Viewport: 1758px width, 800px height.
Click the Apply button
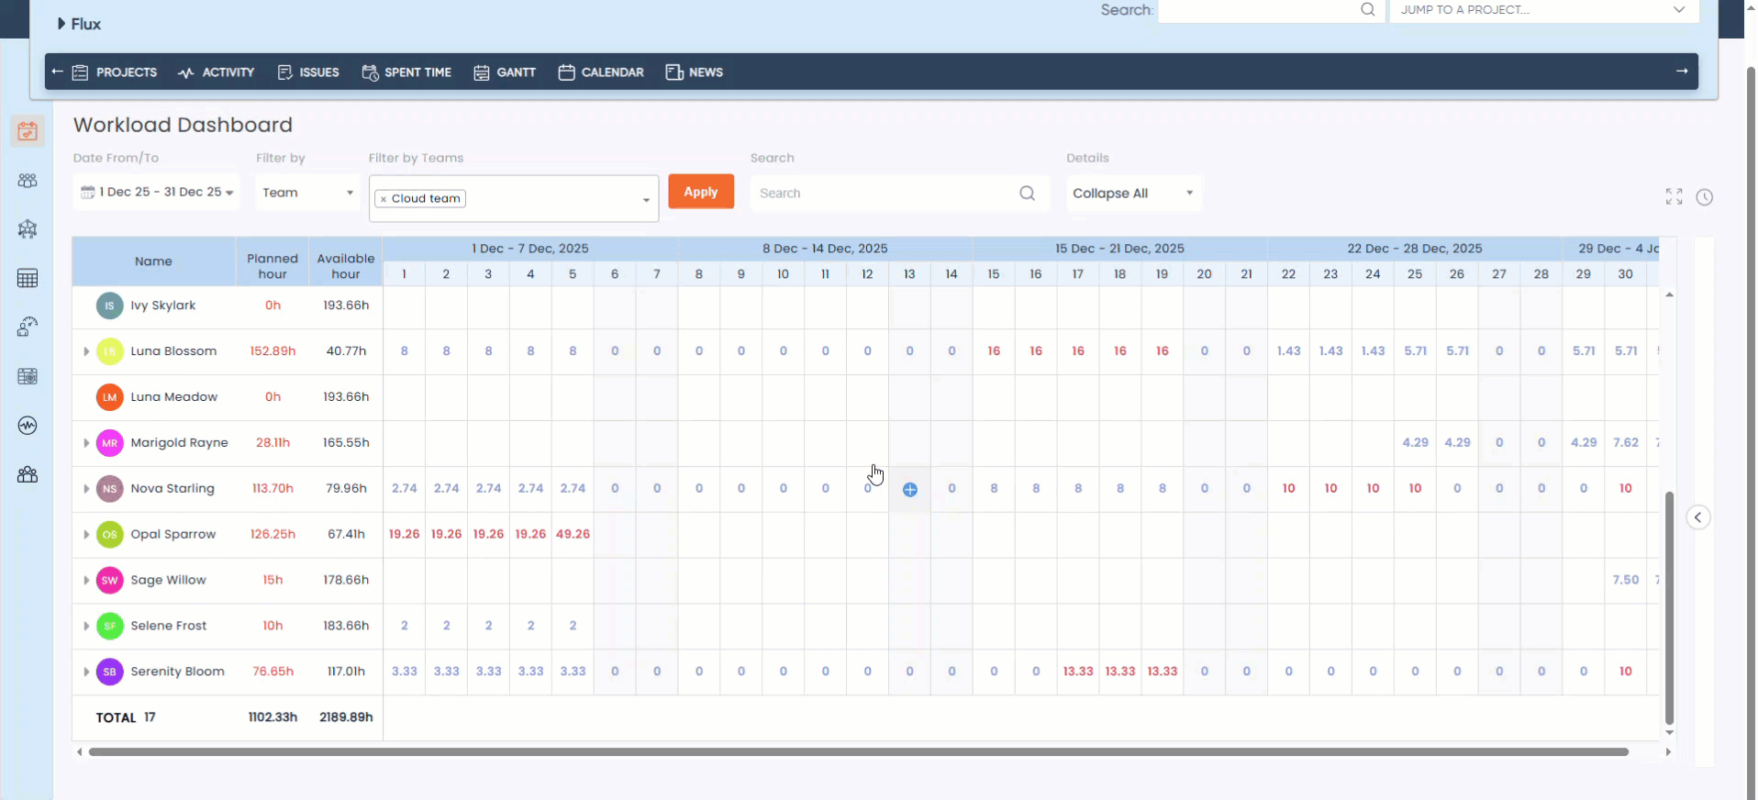[701, 192]
